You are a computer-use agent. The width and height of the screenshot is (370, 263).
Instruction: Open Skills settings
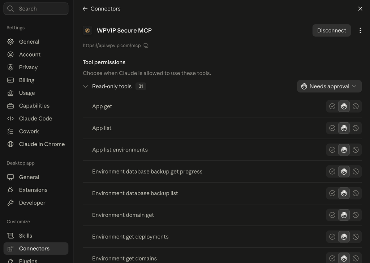[x=36, y=236]
